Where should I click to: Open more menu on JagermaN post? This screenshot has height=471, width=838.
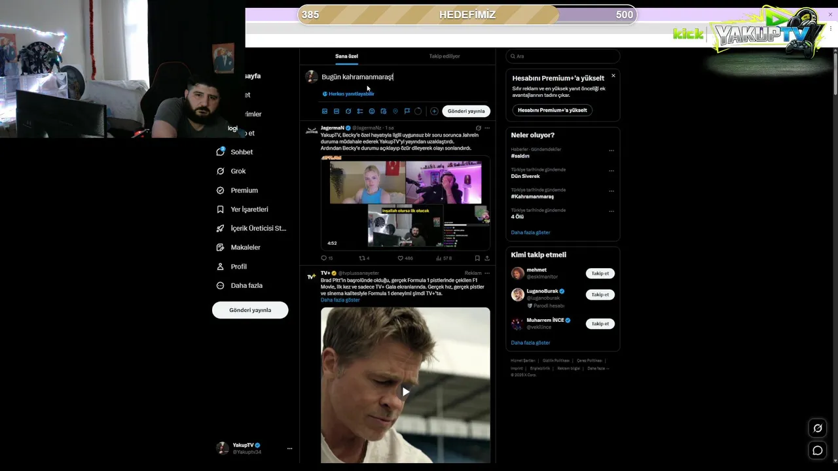coord(486,128)
